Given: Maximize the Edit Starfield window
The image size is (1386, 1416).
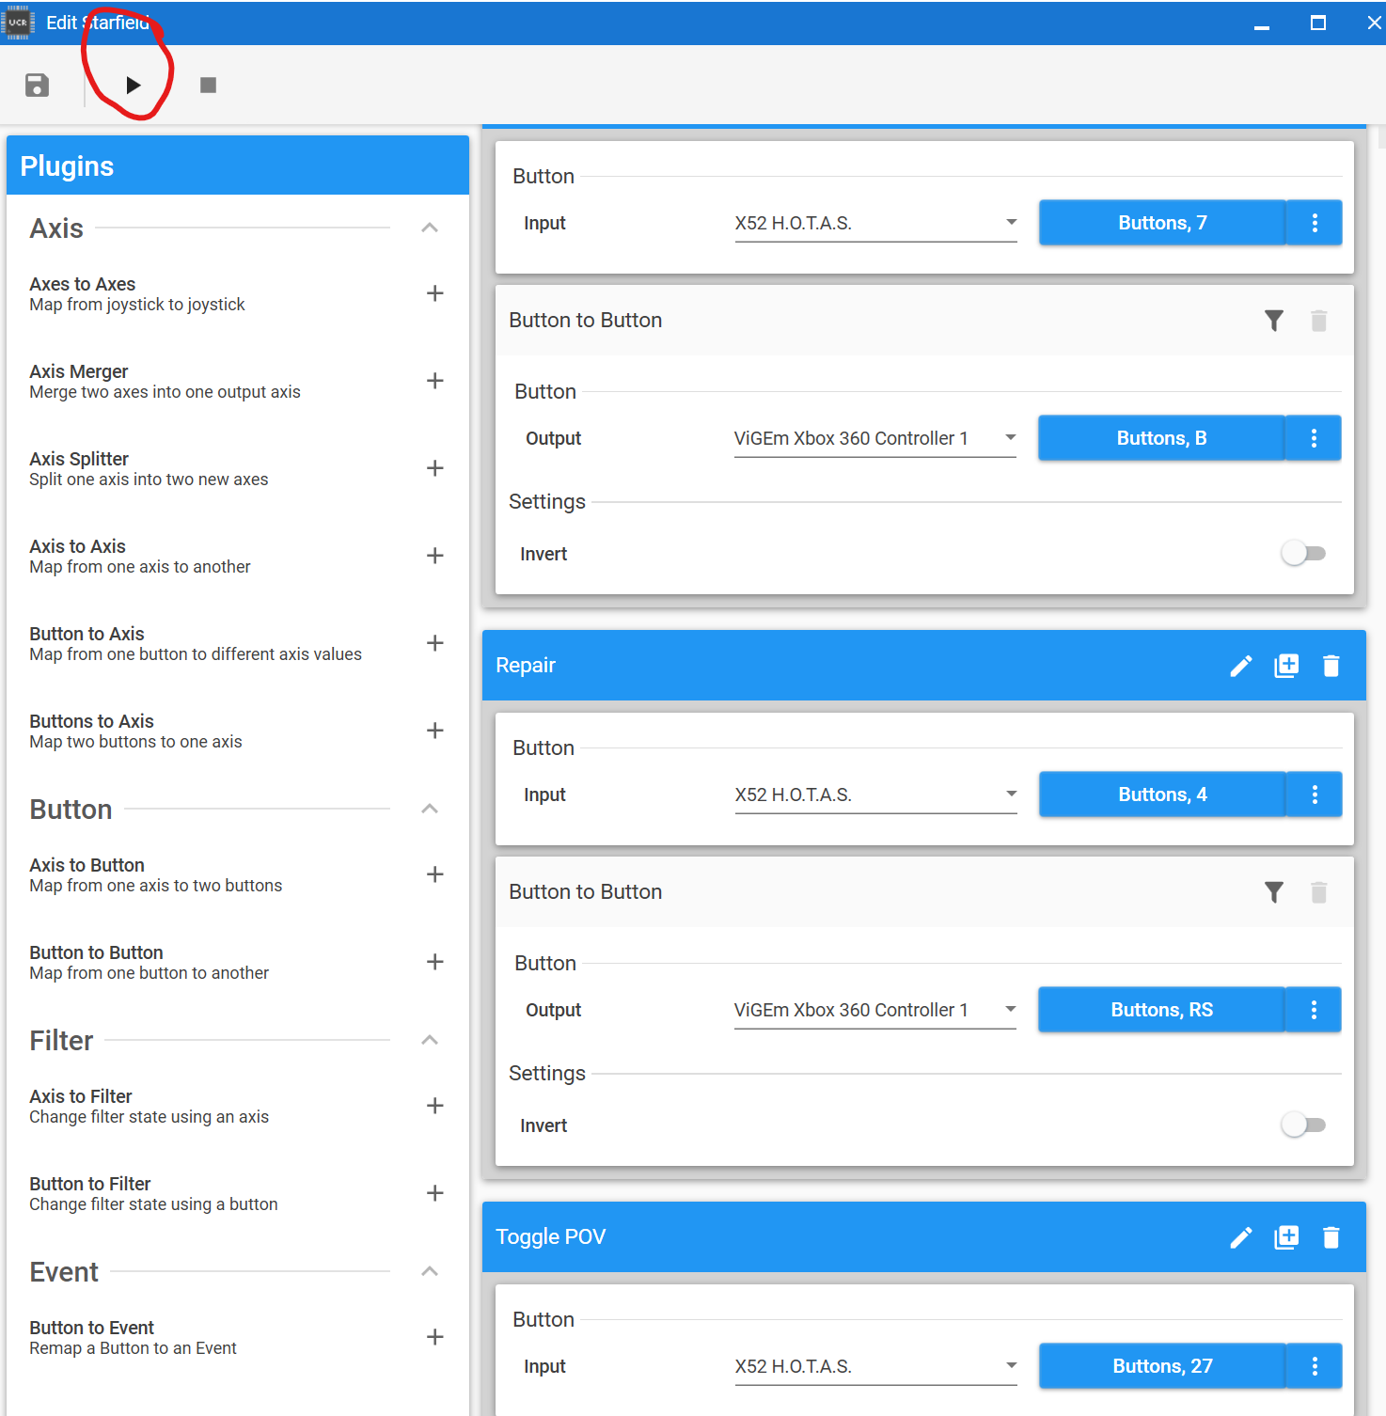Looking at the screenshot, I should coord(1318,23).
